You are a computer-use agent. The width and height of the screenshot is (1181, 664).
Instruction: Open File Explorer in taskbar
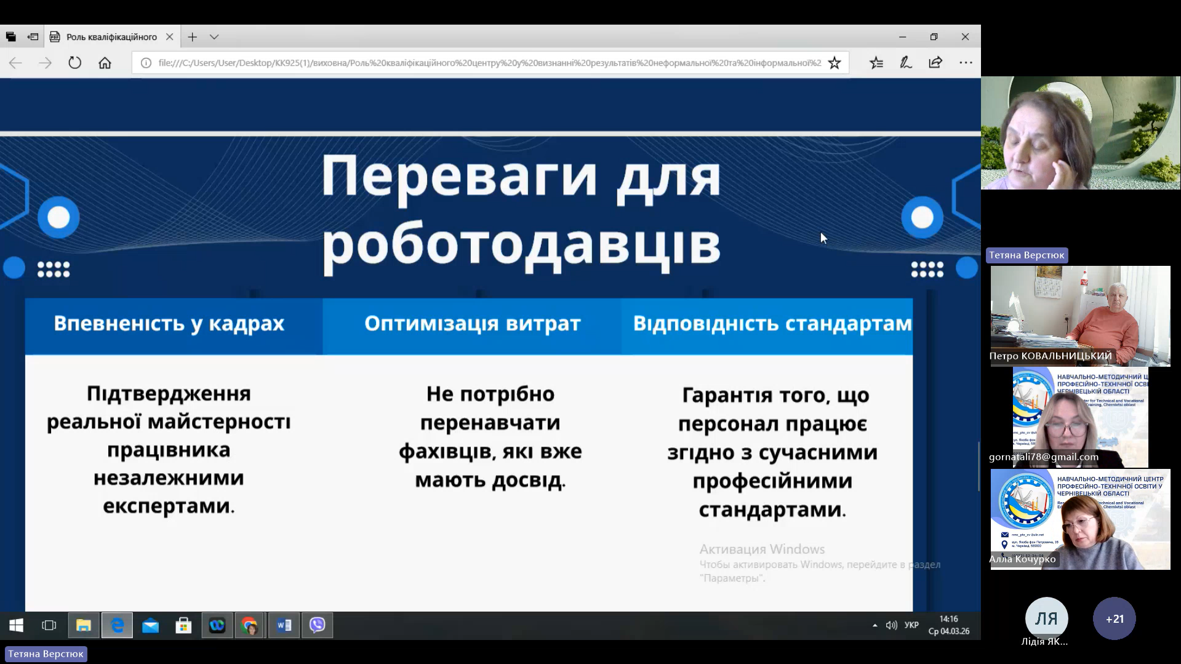click(84, 625)
